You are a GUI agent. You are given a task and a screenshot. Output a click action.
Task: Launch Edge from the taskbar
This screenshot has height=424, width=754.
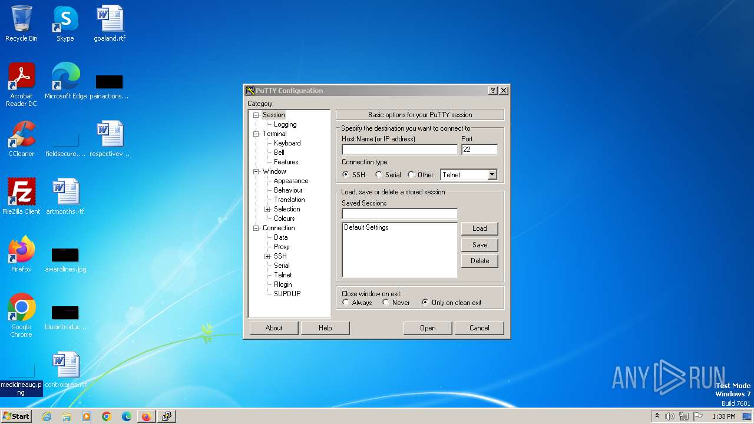click(127, 416)
